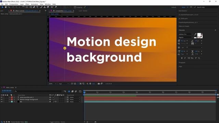The height and width of the screenshot is (123, 219).
Task: Open the Animation menu
Action: coord(35,4)
